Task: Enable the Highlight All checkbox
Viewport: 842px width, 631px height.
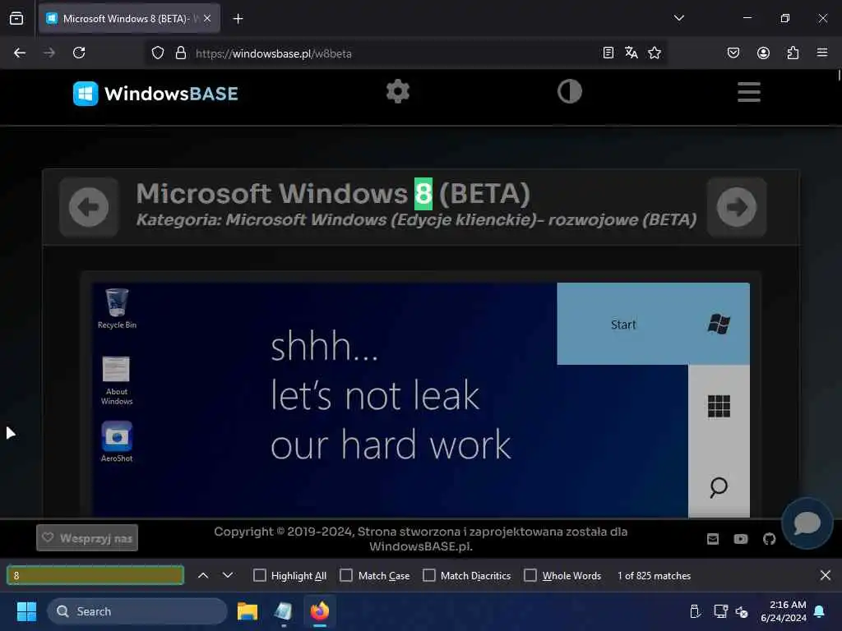Action: tap(259, 575)
